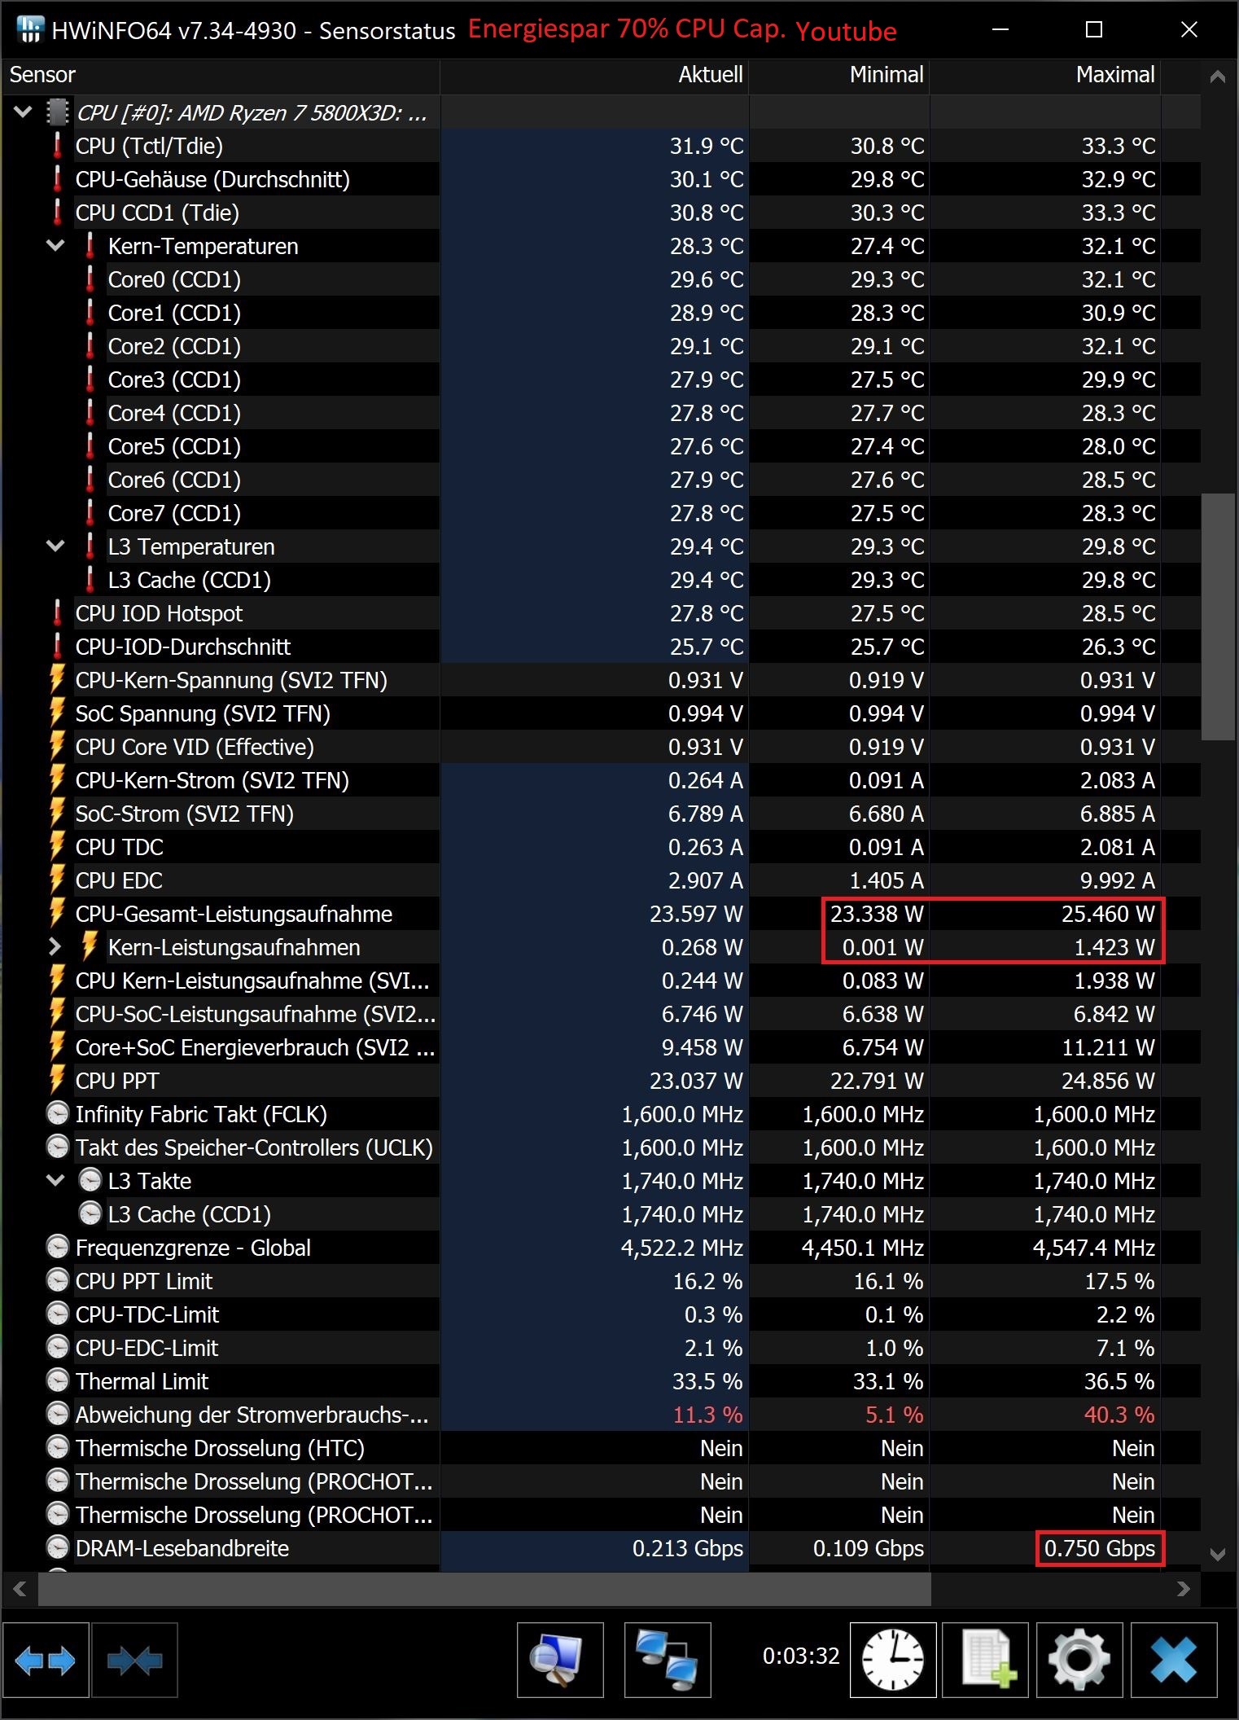Image resolution: width=1239 pixels, height=1720 pixels.
Task: Click clock icon next to DRAM-Lesebandbreite
Action: [x=57, y=1547]
